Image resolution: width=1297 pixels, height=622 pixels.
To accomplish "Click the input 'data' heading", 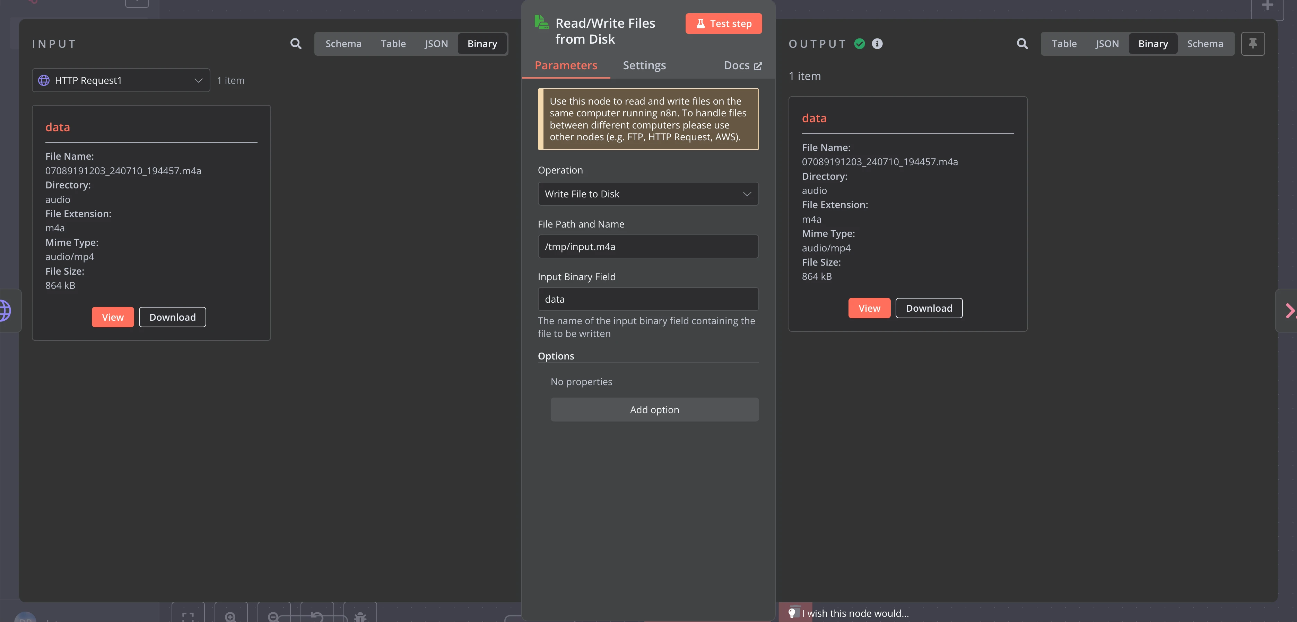I will tap(58, 127).
